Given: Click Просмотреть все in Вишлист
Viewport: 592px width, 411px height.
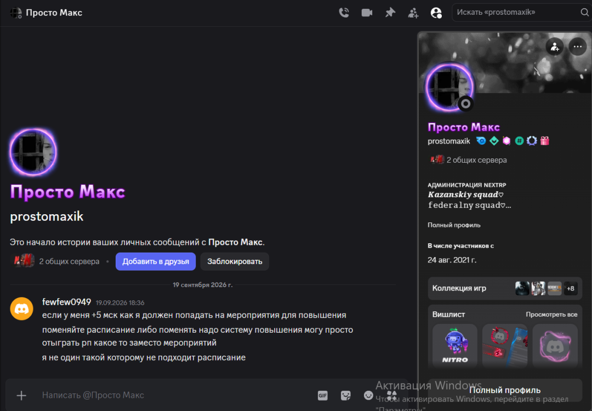Looking at the screenshot, I should (x=551, y=315).
